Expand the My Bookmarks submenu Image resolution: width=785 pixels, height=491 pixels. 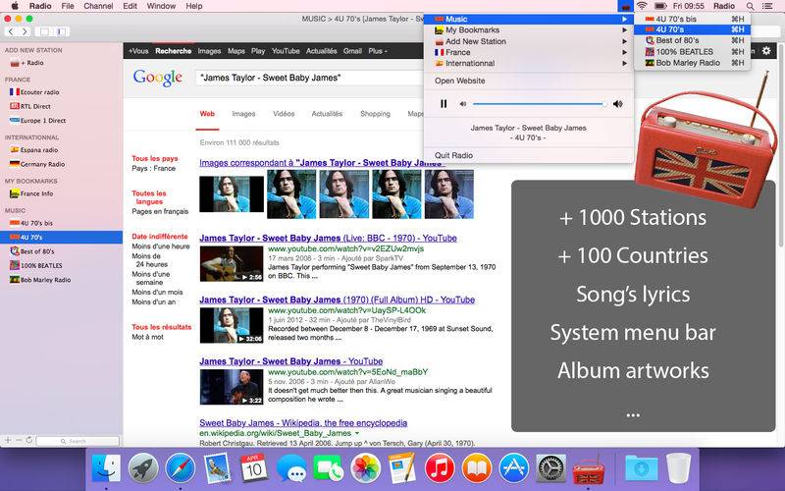click(x=528, y=30)
